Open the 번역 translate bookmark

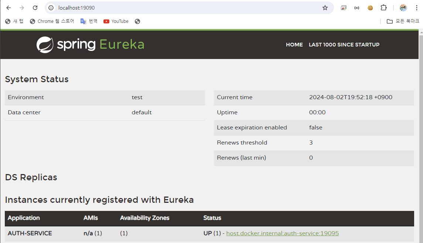pos(89,21)
